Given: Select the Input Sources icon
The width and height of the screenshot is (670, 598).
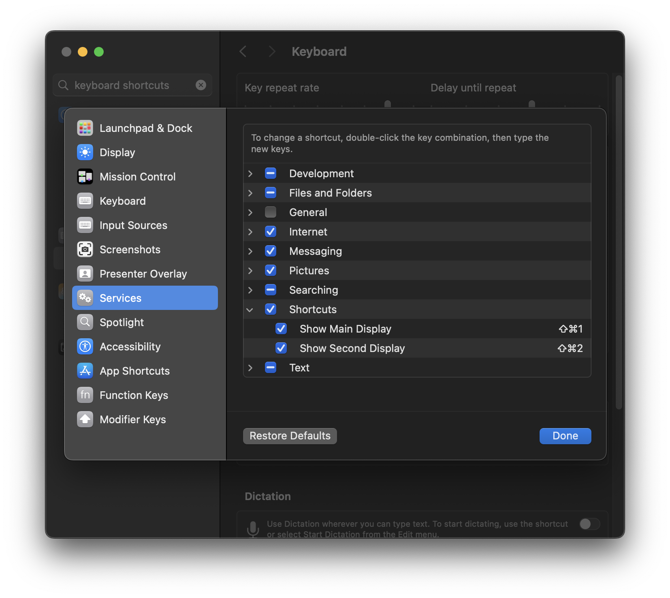Looking at the screenshot, I should click(x=85, y=225).
